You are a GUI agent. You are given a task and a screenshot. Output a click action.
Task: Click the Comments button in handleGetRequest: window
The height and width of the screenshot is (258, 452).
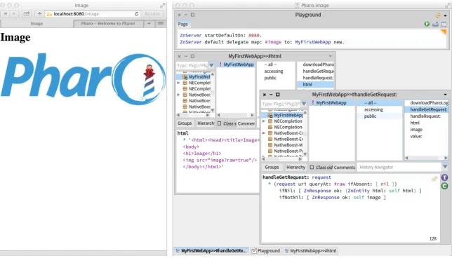pos(344,168)
